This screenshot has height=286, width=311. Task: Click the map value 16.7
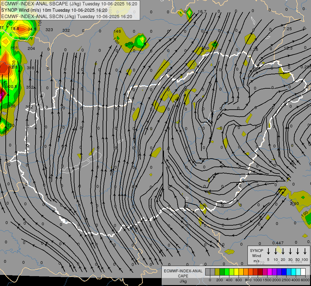(x=202, y=12)
